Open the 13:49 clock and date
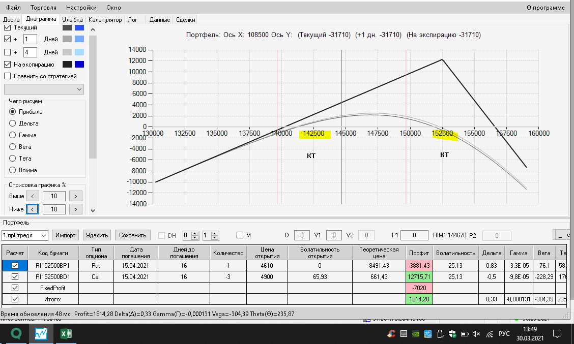Screen dimensions: 574x344 pos(530,333)
